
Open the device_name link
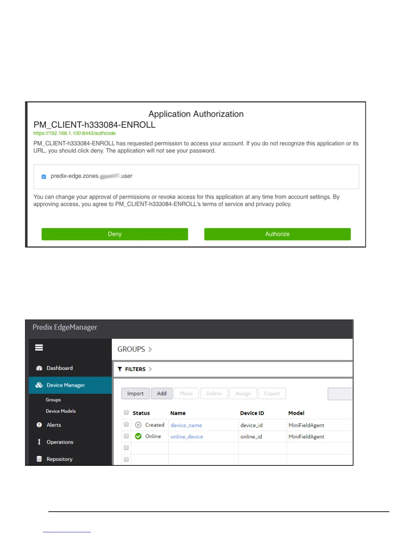click(186, 425)
